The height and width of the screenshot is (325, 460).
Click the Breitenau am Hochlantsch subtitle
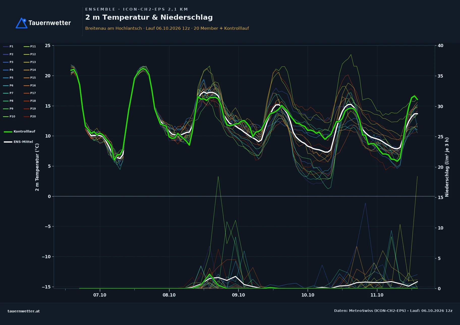click(x=167, y=28)
